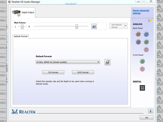Open Device advanced settings link
Image resolution: width=163 pixels, height=122 pixels.
point(141,12)
